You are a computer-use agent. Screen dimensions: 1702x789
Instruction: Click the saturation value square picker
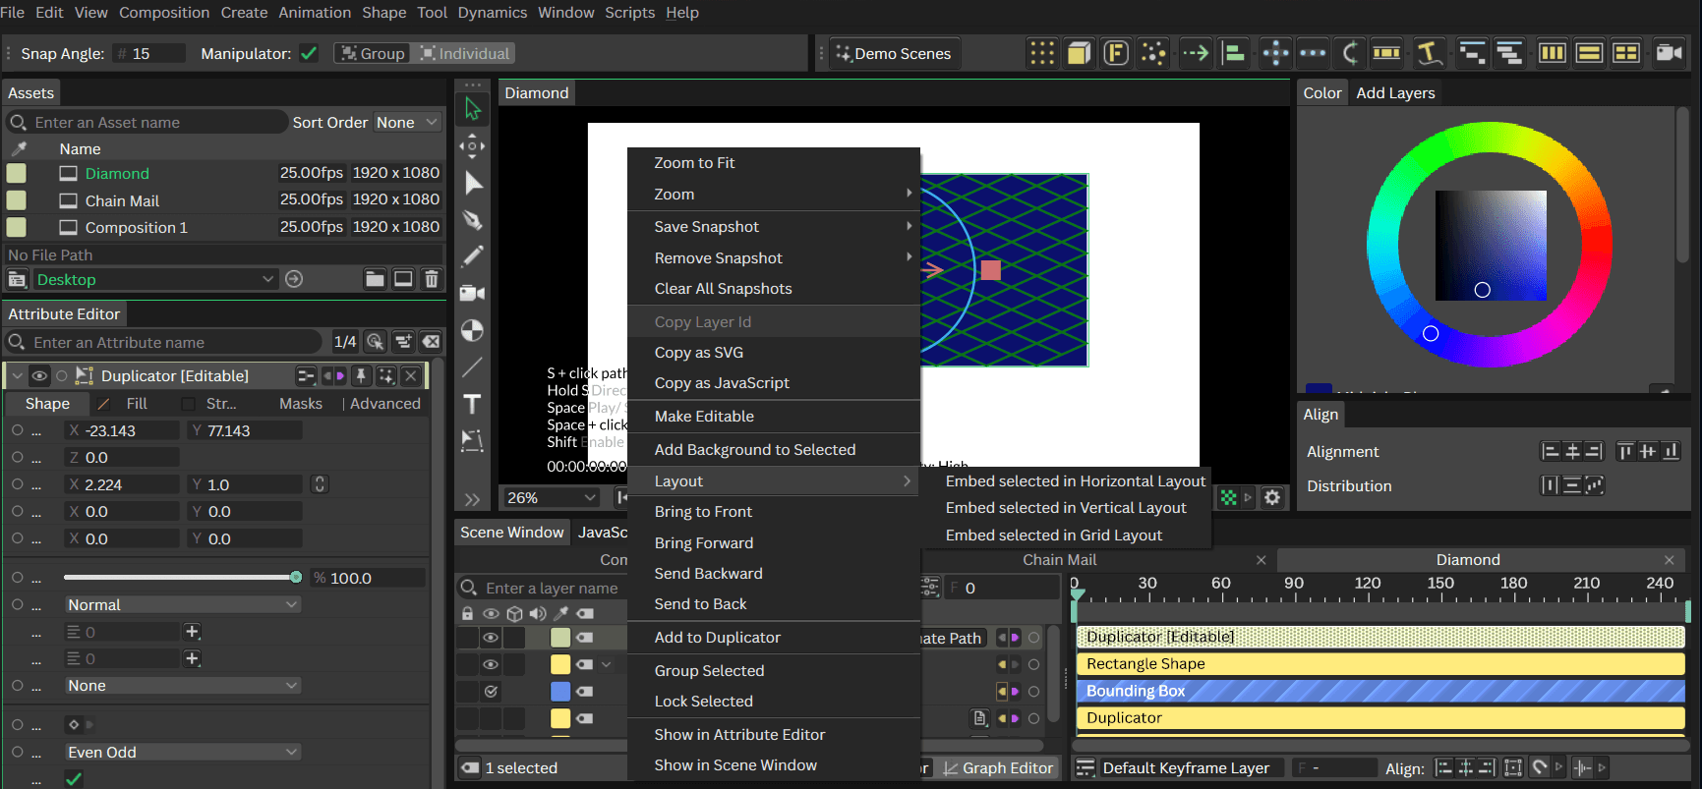(1491, 246)
